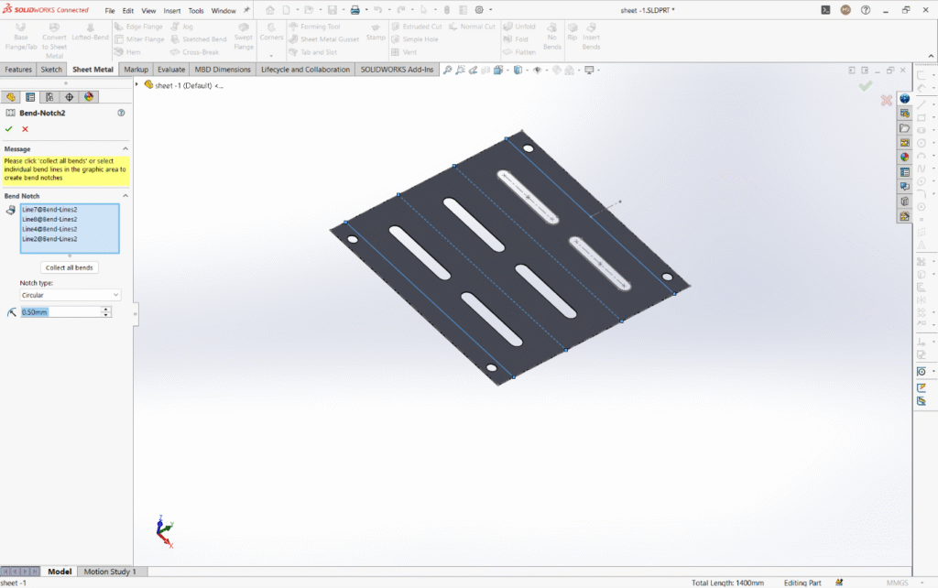Viewport: 938px width, 588px height.
Task: Switch to the FeatureManager design tree tab
Action: (x=12, y=97)
